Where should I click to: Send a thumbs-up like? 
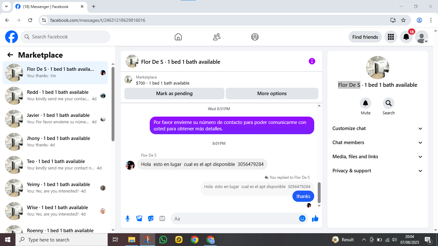315,218
